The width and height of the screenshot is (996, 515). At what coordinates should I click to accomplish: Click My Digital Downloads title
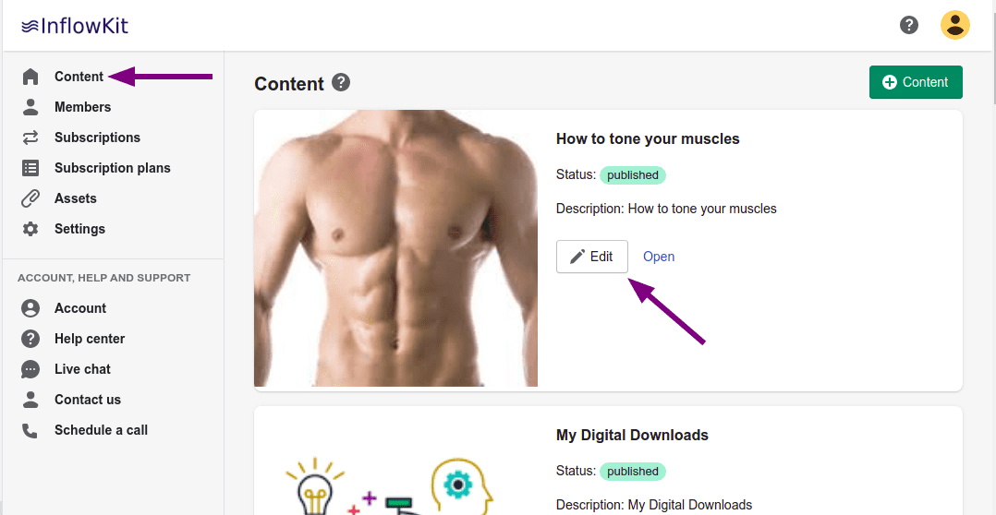click(x=632, y=435)
